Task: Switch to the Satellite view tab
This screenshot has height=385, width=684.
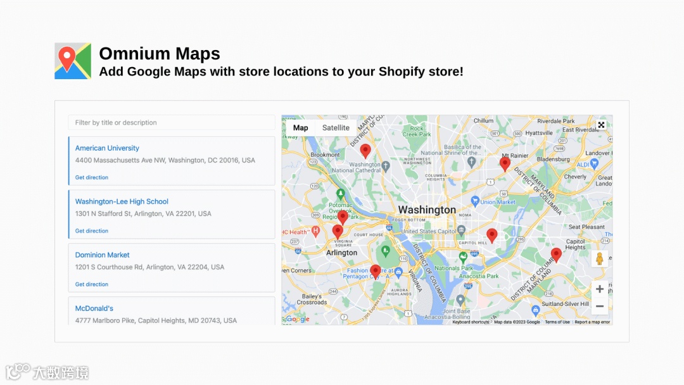Action: [336, 128]
